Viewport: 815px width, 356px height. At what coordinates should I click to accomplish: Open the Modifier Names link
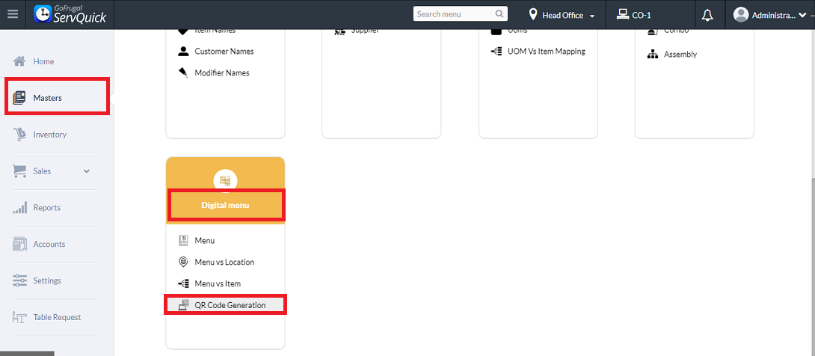[x=222, y=73]
